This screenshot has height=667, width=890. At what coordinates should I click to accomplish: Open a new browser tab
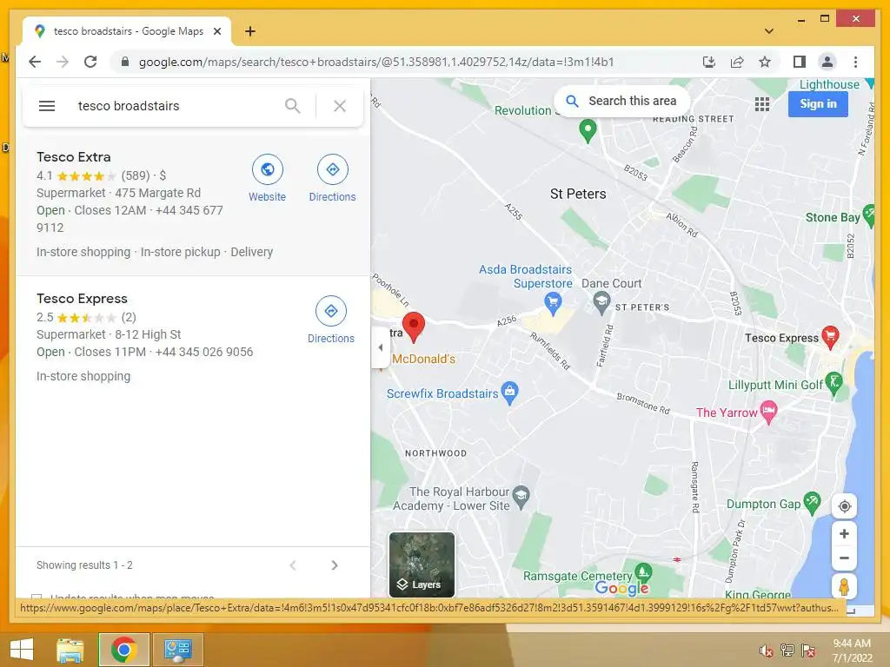(x=249, y=31)
